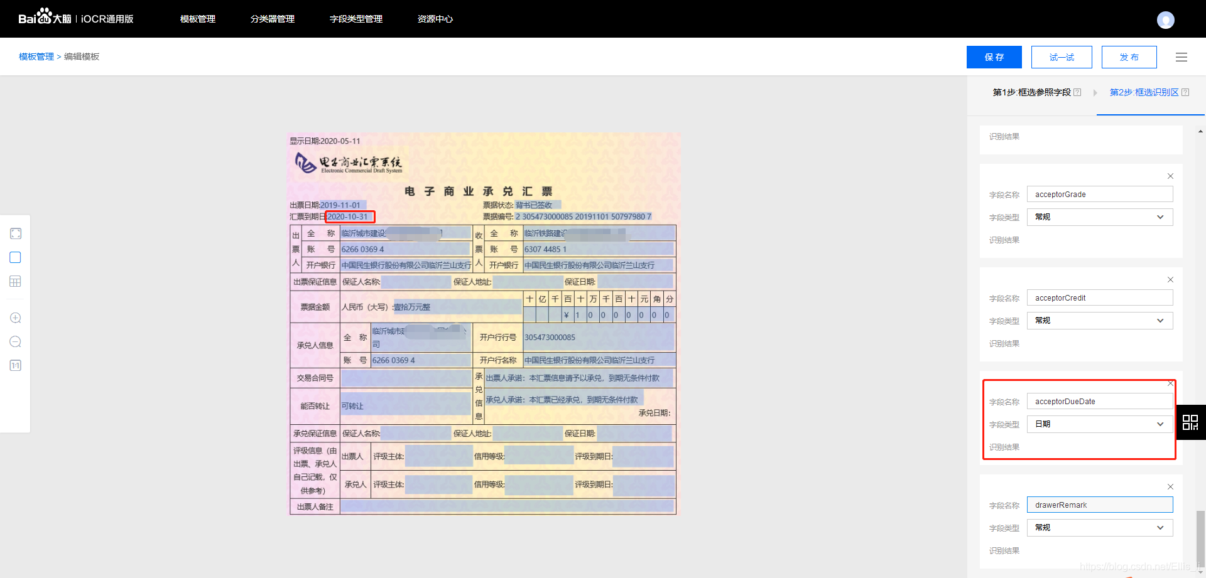This screenshot has height=578, width=1206.
Task: Select the drawer account 6266 0369 4 region
Action: 405,249
